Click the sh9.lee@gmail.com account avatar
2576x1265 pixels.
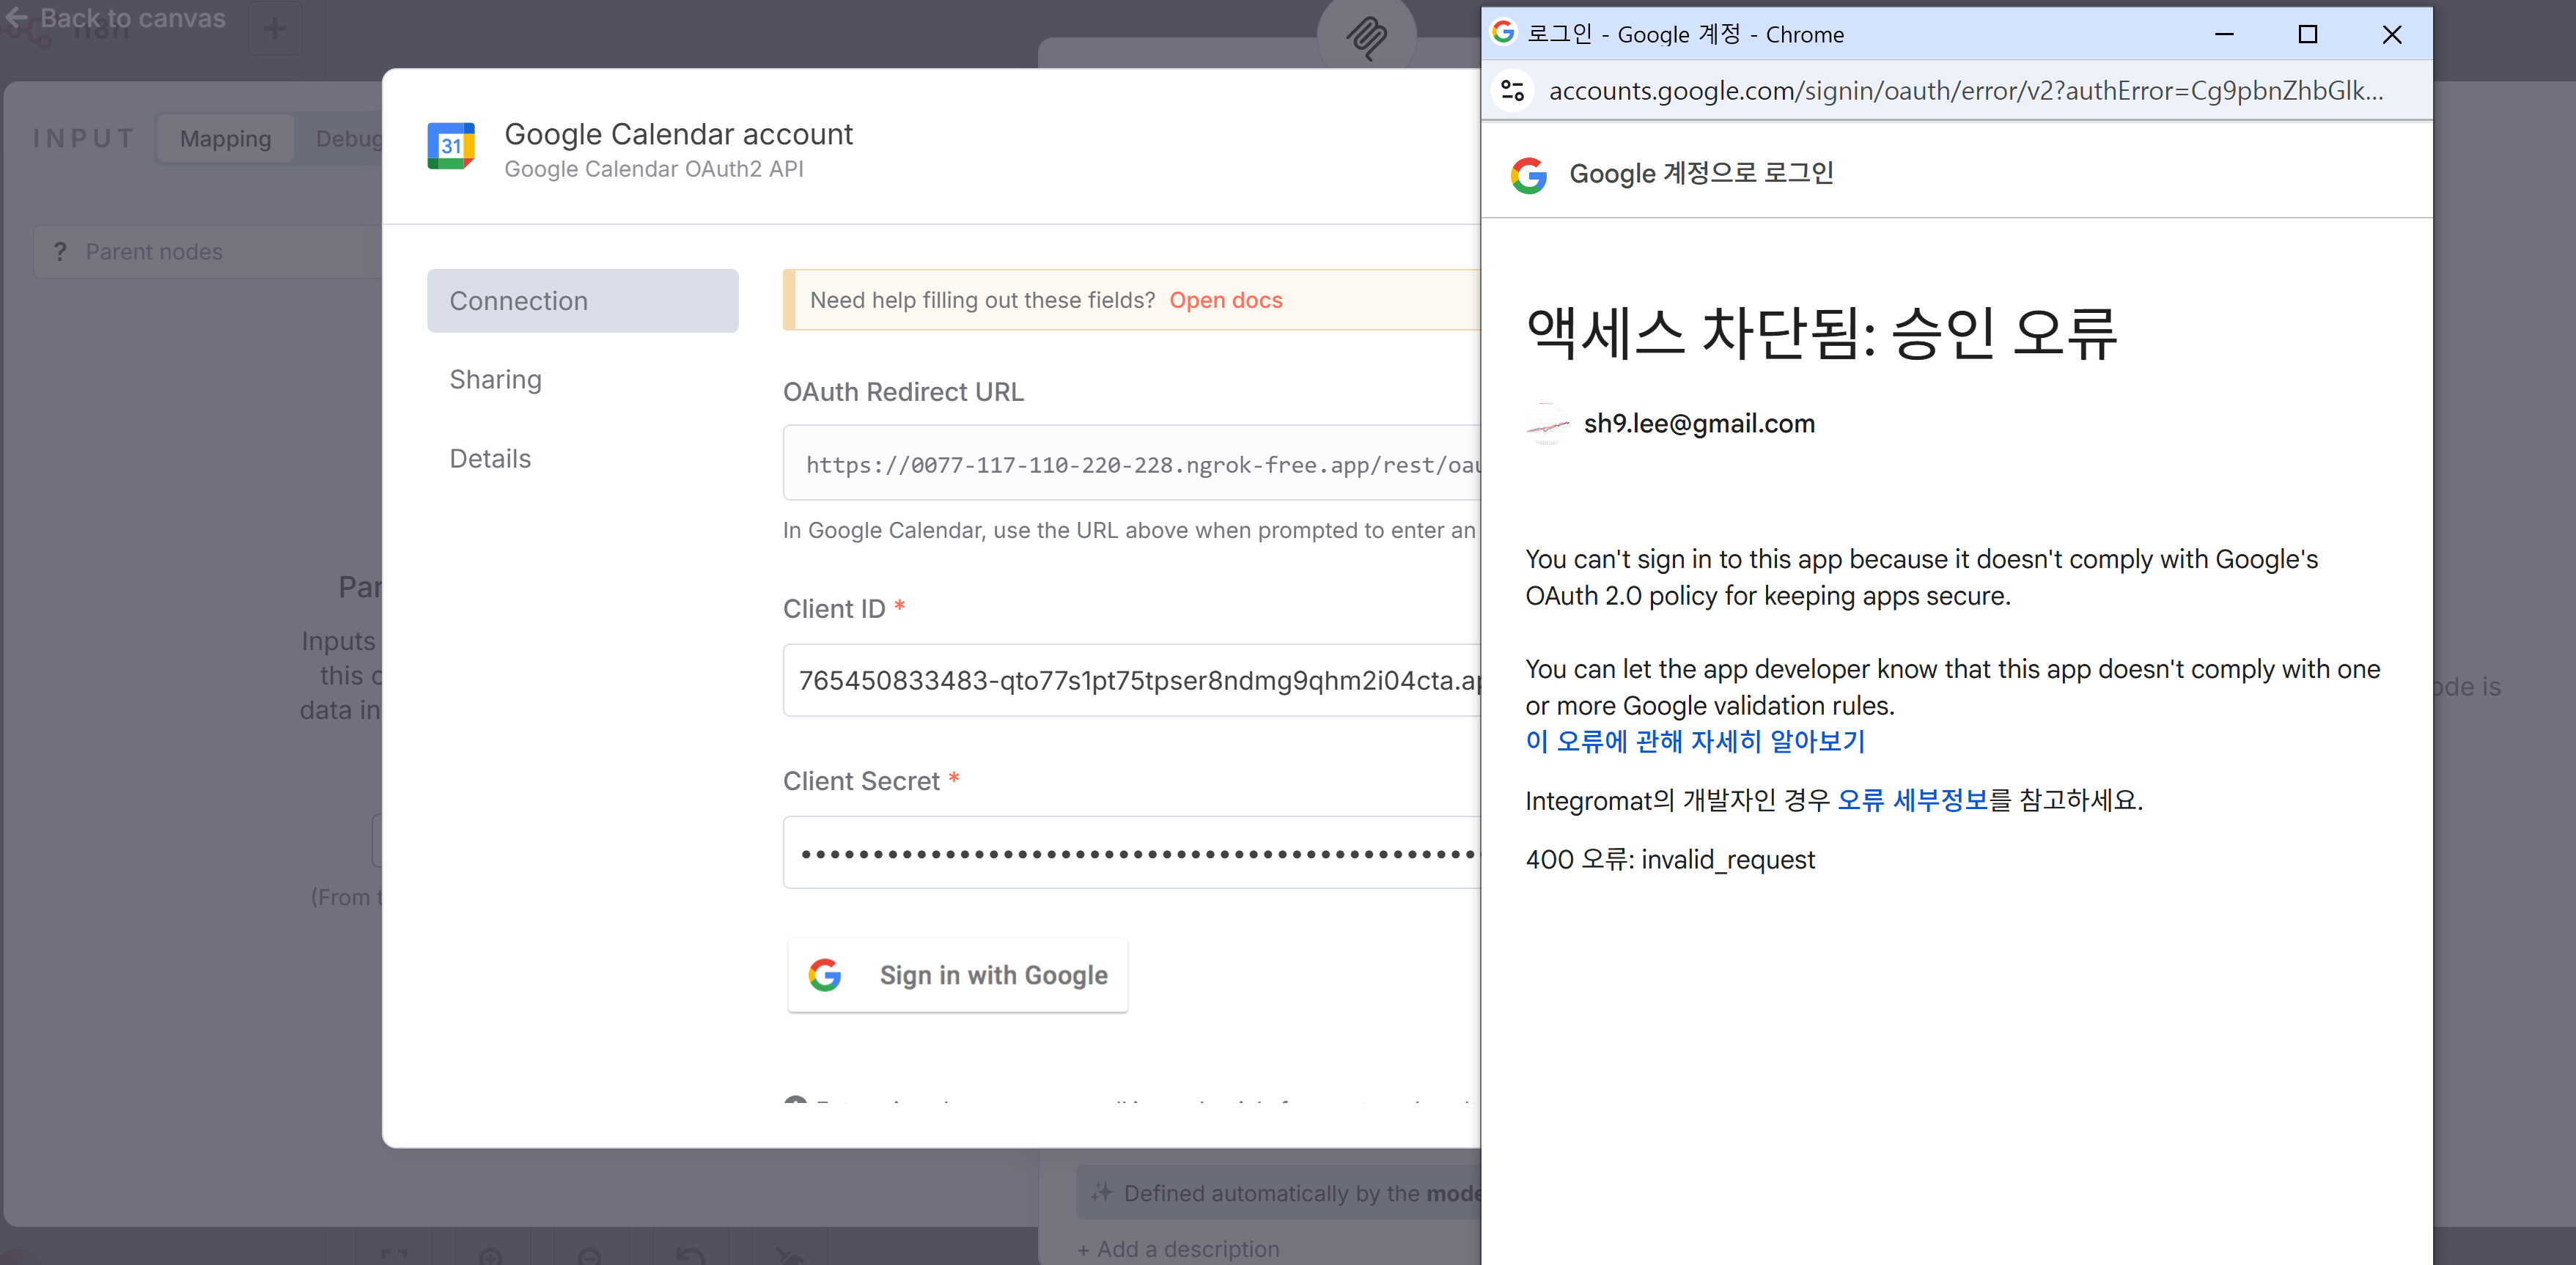pyautogui.click(x=1547, y=424)
